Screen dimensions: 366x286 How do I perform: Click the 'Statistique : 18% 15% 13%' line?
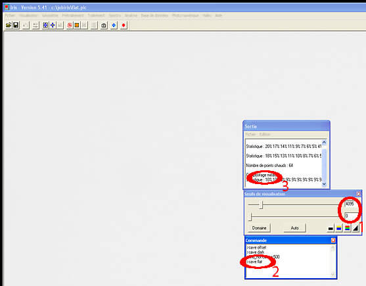284,156
